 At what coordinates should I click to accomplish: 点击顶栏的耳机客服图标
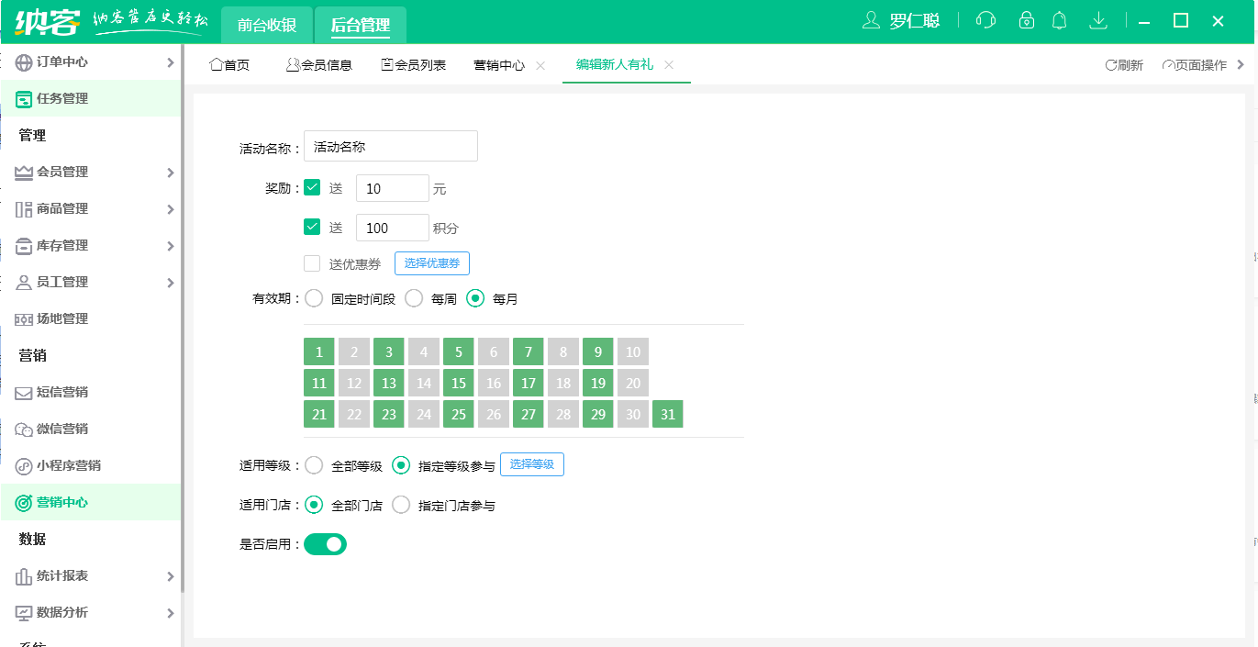click(x=985, y=19)
